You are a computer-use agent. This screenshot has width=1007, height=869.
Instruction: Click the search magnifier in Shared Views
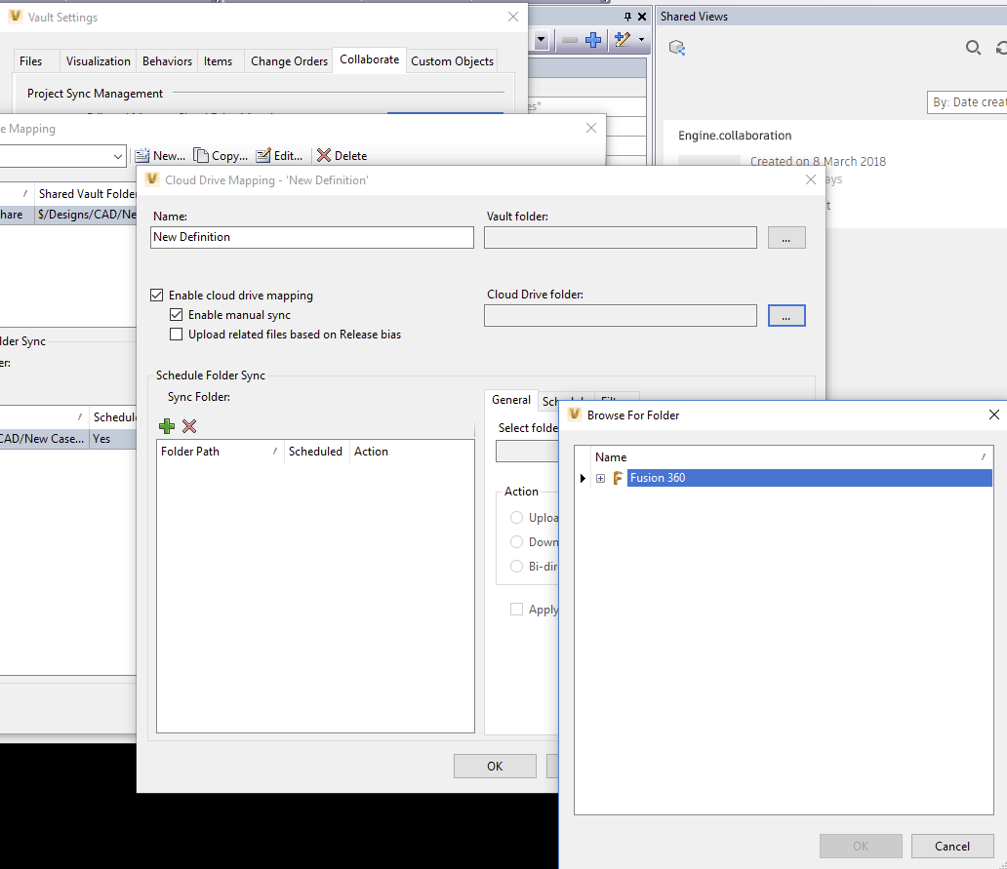[973, 47]
